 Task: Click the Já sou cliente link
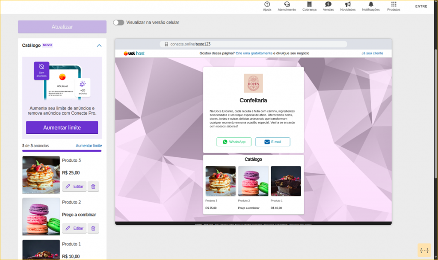372,53
